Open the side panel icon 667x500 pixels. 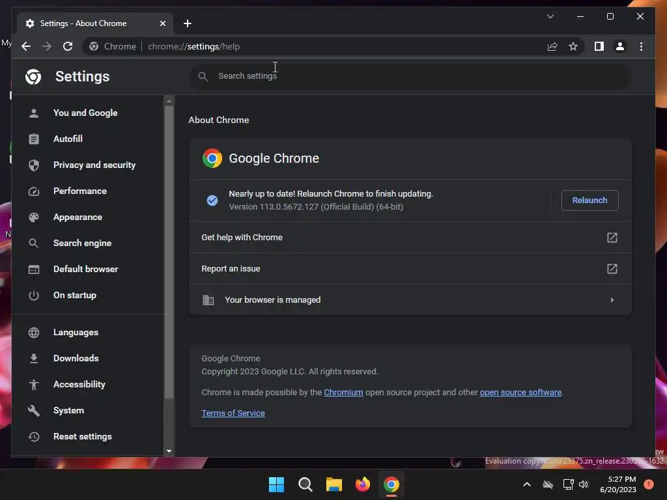pos(599,46)
